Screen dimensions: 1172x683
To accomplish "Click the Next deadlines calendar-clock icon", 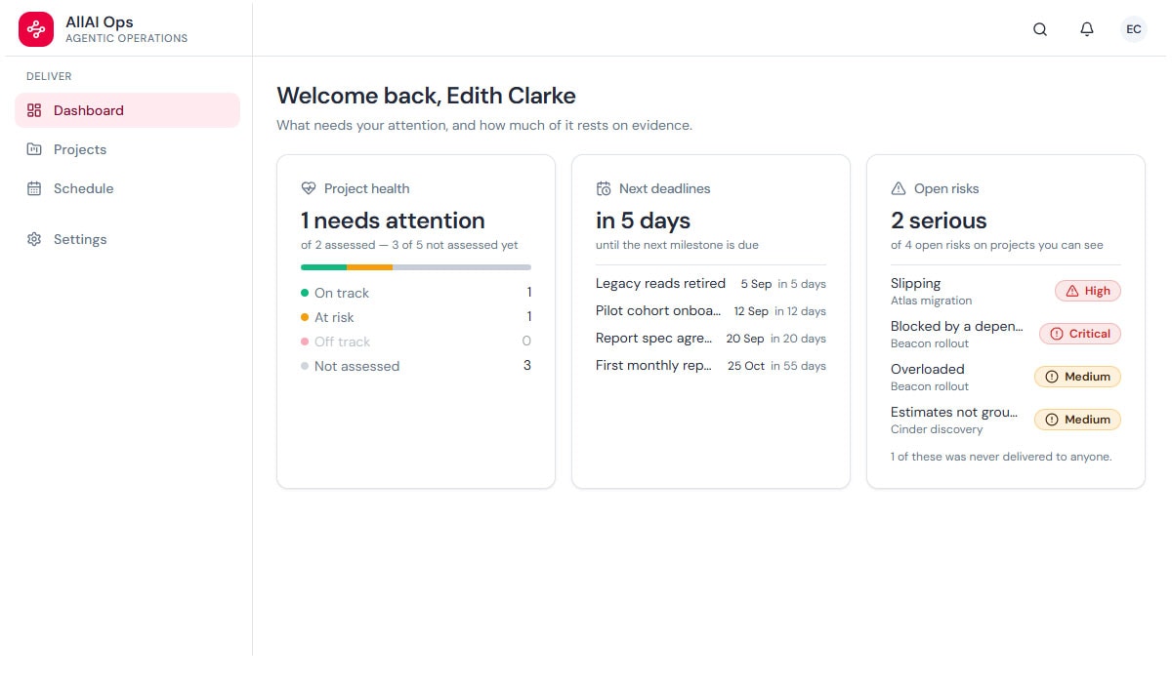I will coord(604,188).
